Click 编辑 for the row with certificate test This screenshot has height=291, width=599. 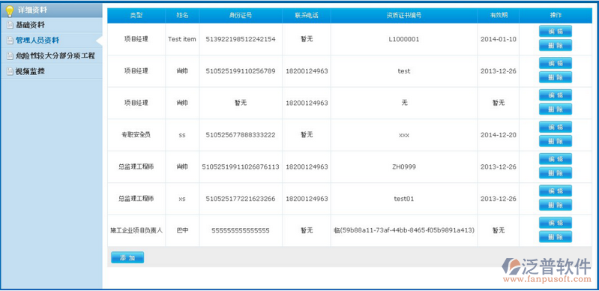pyautogui.click(x=556, y=63)
